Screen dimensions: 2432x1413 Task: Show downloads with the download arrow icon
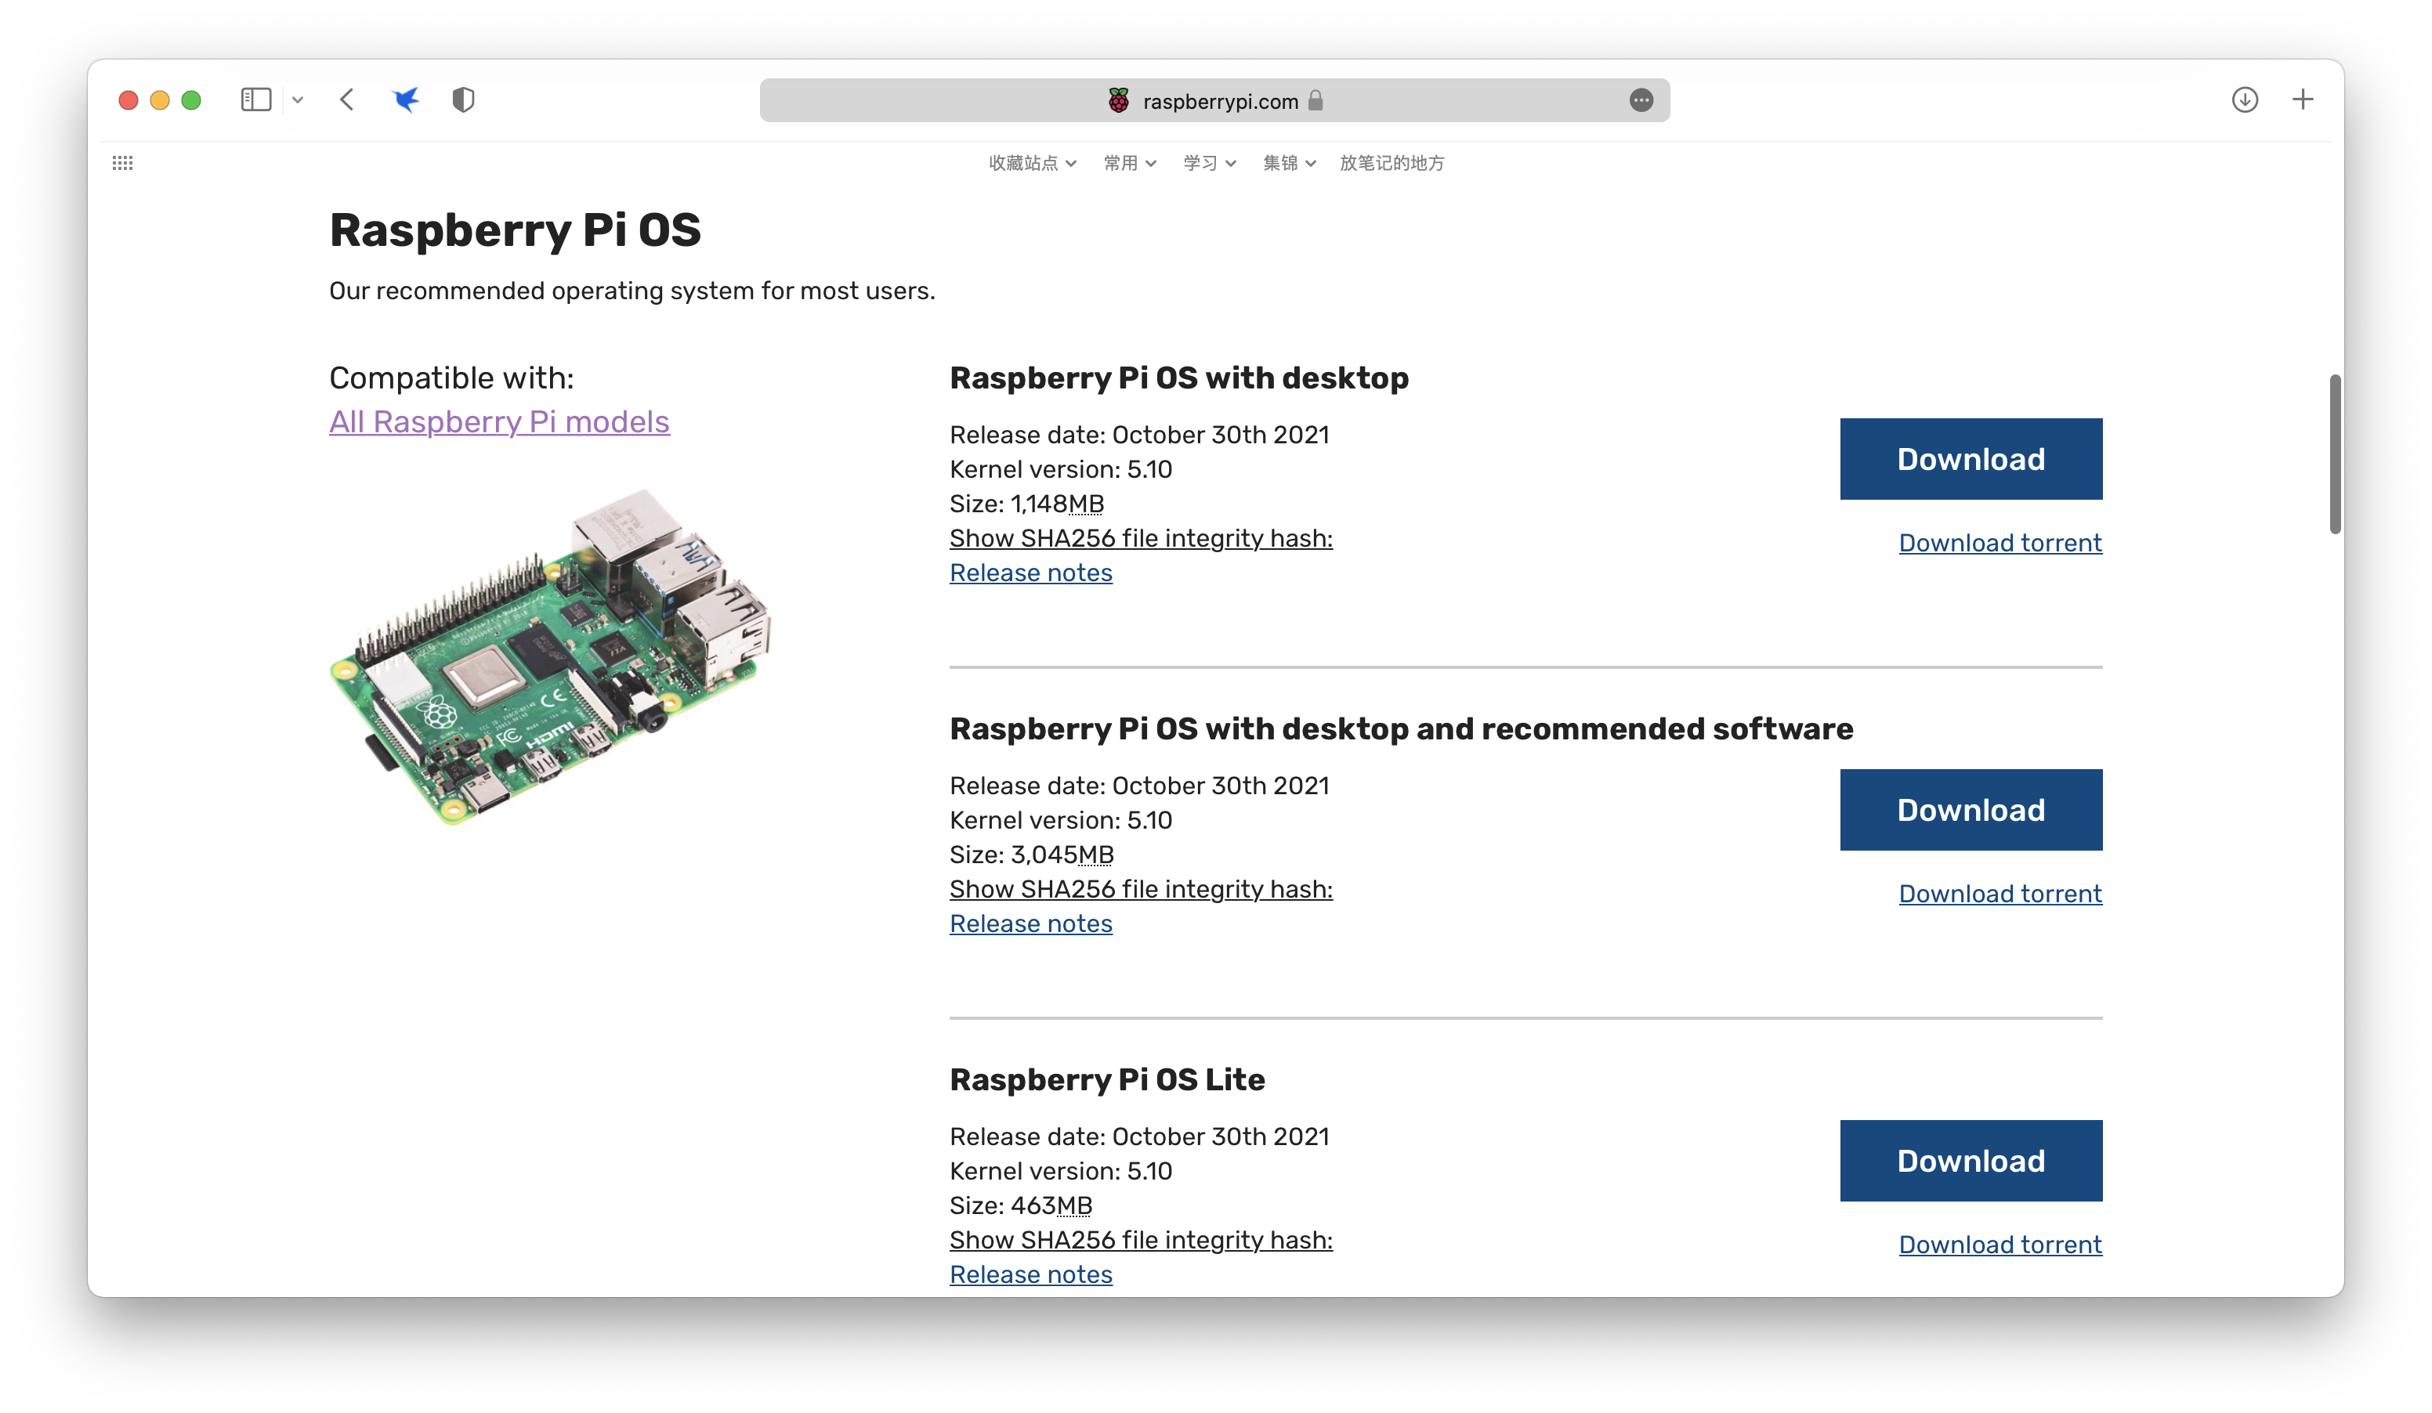2245,99
